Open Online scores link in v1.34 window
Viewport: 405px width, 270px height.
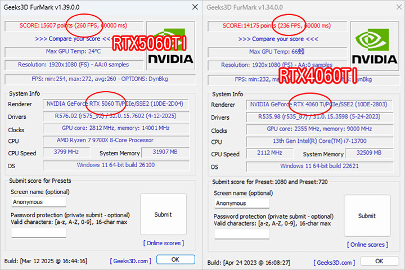[367, 244]
